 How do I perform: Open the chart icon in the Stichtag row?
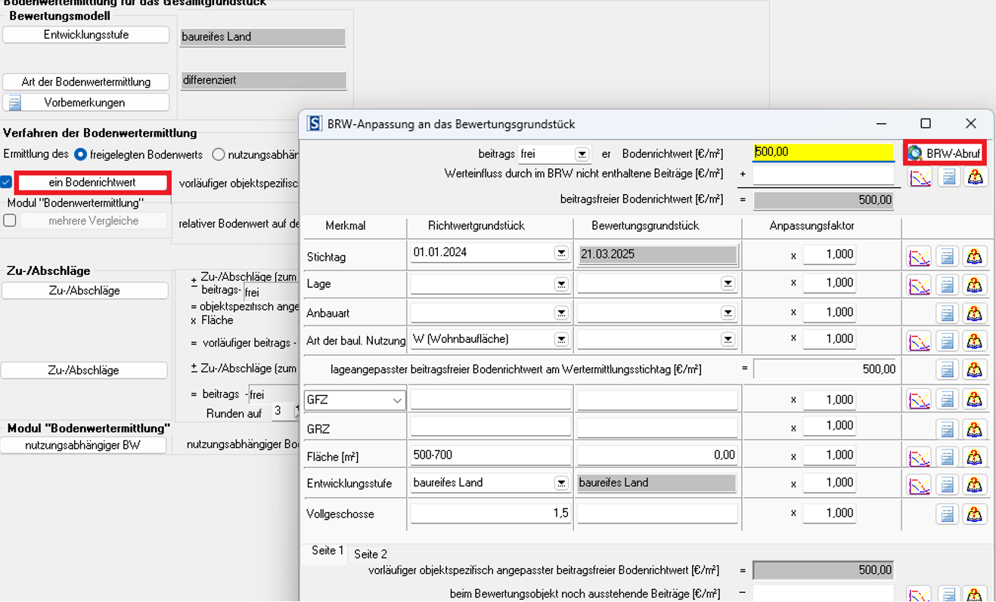click(x=919, y=257)
